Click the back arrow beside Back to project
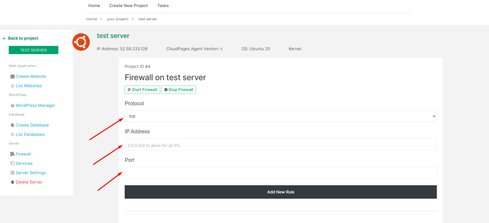Viewport: 489px width, 223px height. [4, 38]
